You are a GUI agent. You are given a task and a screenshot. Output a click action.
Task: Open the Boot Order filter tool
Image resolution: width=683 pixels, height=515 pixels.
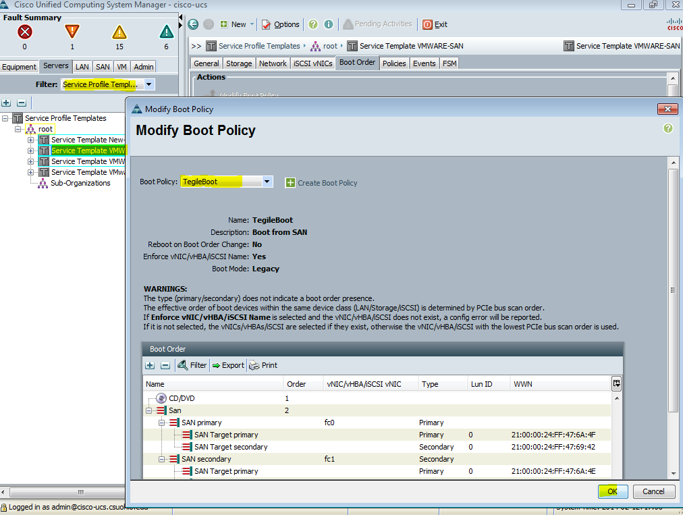click(192, 365)
